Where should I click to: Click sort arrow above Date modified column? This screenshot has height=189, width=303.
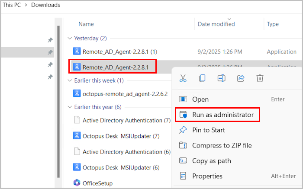point(229,19)
